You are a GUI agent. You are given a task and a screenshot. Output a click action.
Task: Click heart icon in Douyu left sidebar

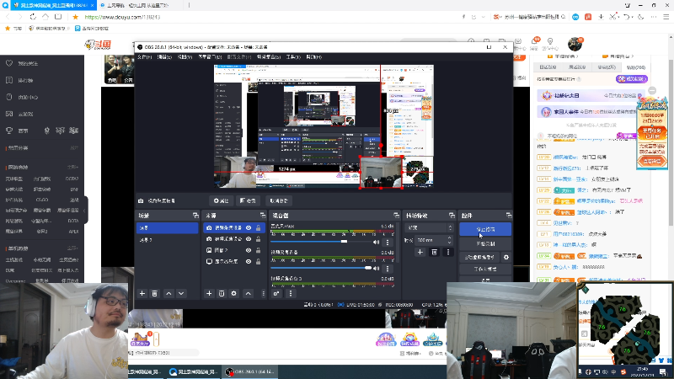coord(9,63)
